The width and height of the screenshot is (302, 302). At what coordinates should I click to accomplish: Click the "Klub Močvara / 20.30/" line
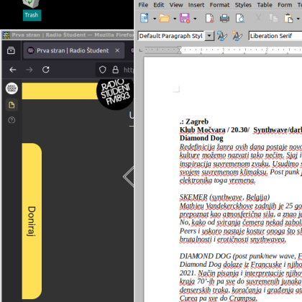point(214,130)
